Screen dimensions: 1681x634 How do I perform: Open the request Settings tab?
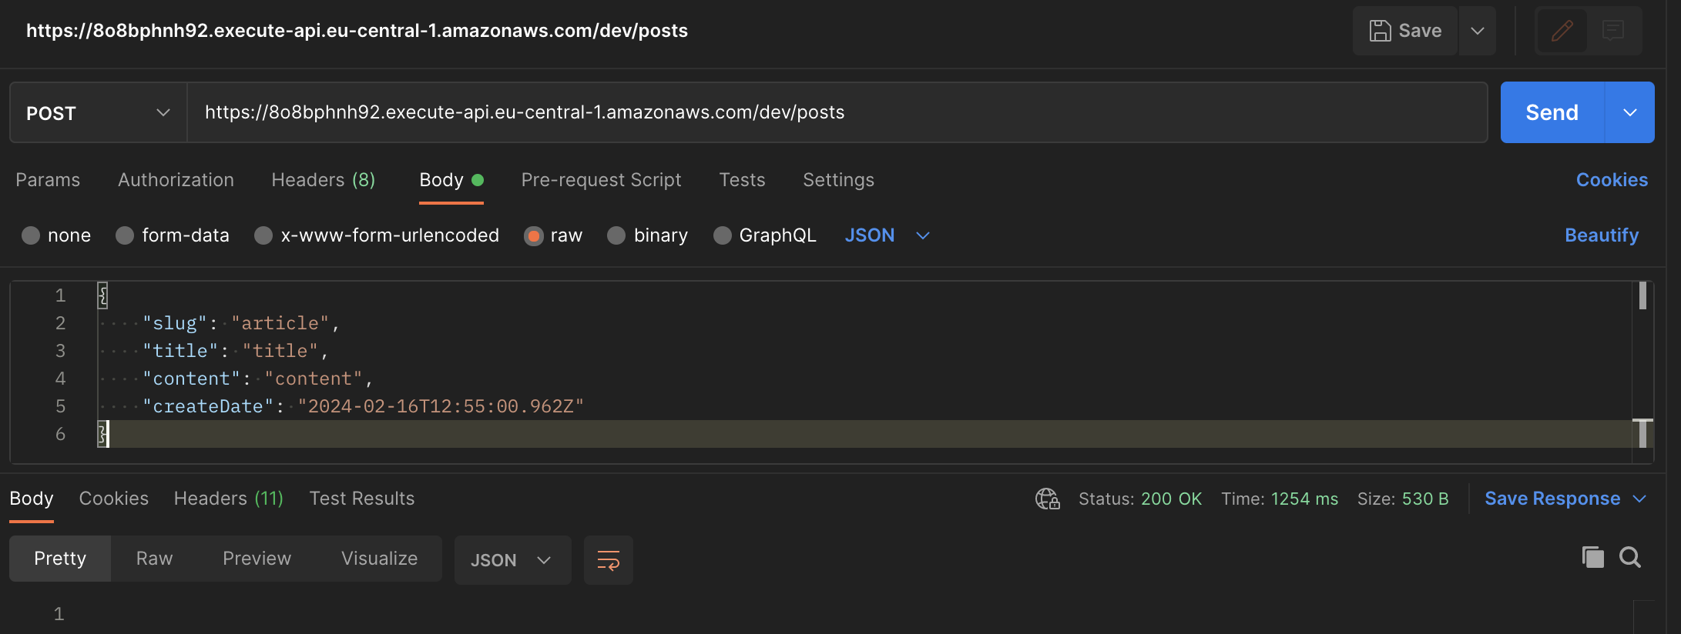click(x=838, y=180)
